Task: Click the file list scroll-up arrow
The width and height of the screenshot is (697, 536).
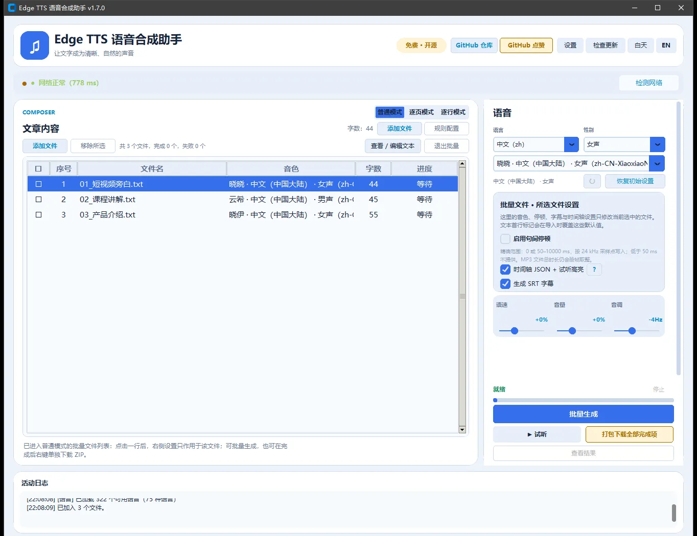Action: pos(462,164)
